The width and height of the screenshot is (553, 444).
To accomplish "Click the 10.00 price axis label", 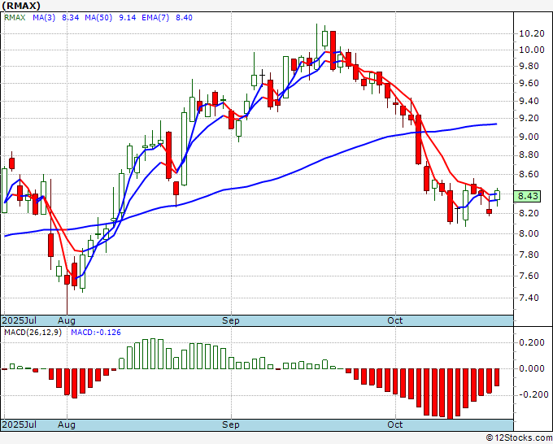I will 532,50.
